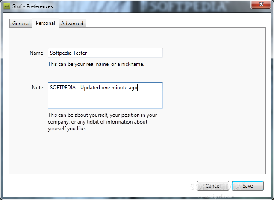This screenshot has height=200, width=274.
Task: Click the hint 'This can be your real name, or a nickname.'
Action: [x=96, y=64]
